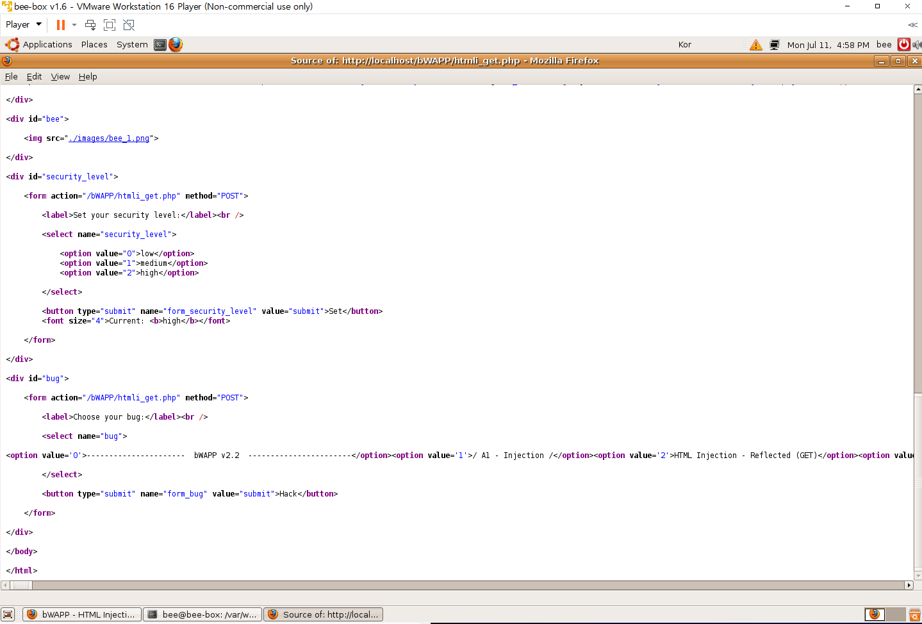The height and width of the screenshot is (624, 922).
Task: Click the clock showing Mon Jul 11
Action: [828, 45]
